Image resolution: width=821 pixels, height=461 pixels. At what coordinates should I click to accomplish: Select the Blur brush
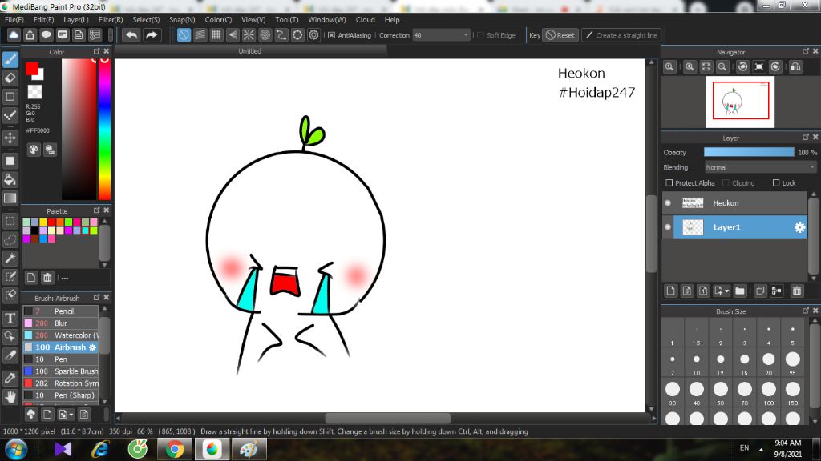[x=61, y=323]
